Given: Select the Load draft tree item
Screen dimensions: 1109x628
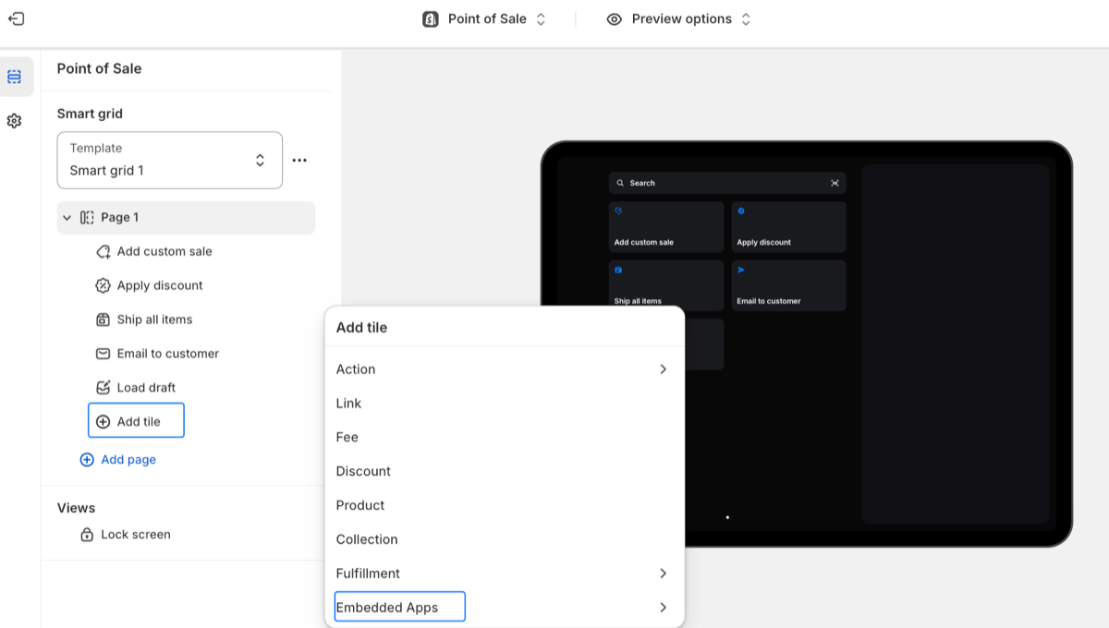Looking at the screenshot, I should point(146,388).
